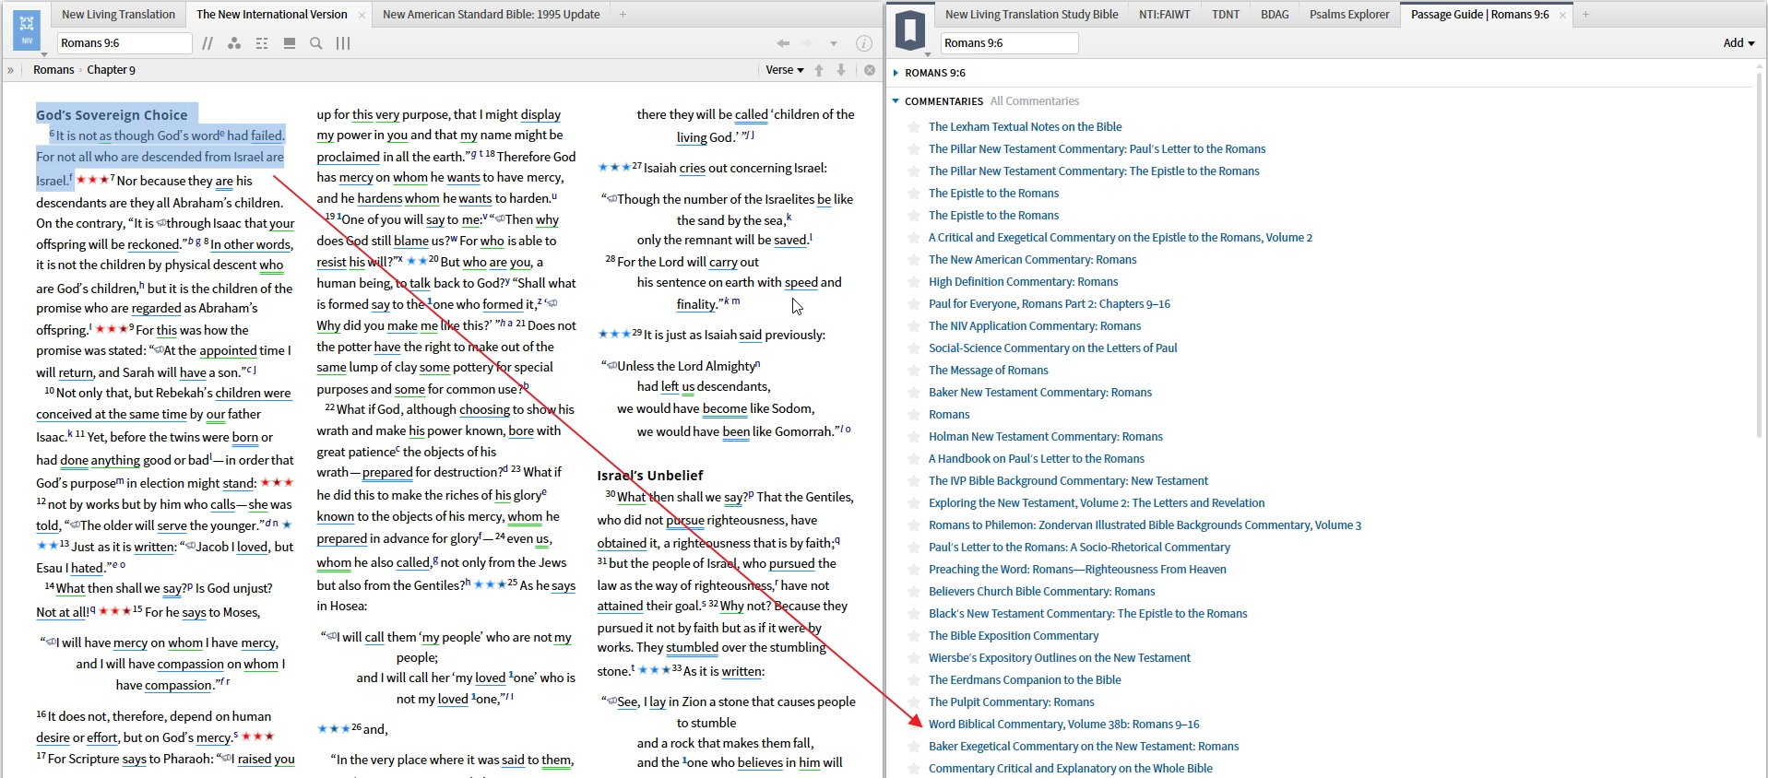Star Word Biblical Commentary, Volume 38b
The image size is (1768, 778).
click(x=914, y=725)
